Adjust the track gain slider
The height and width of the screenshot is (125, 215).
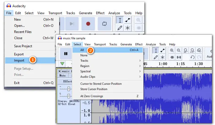click(69, 89)
